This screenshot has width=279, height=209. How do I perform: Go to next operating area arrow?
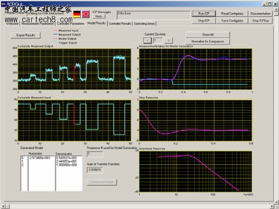pos(168,40)
